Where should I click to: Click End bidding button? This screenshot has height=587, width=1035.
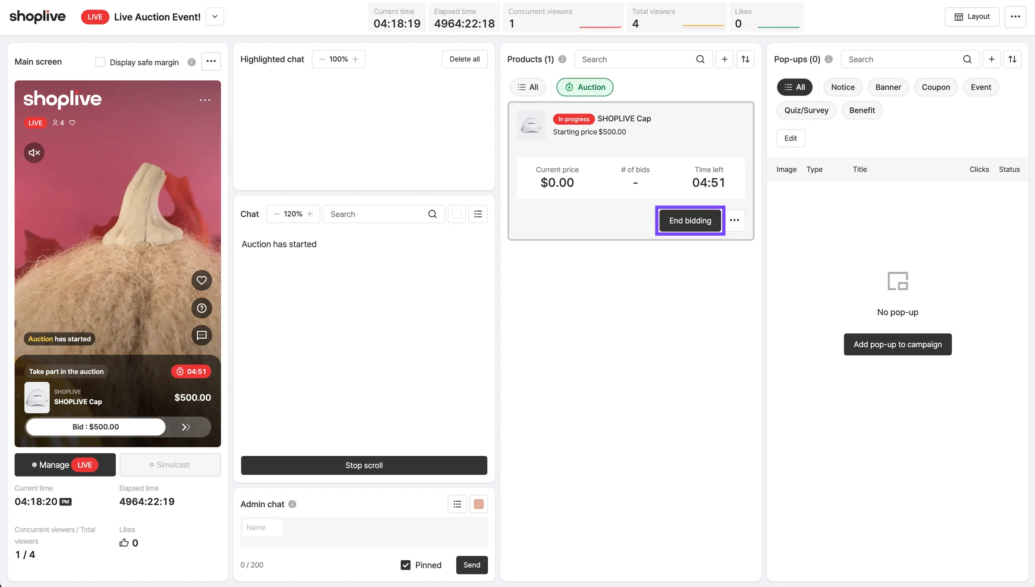click(x=690, y=220)
